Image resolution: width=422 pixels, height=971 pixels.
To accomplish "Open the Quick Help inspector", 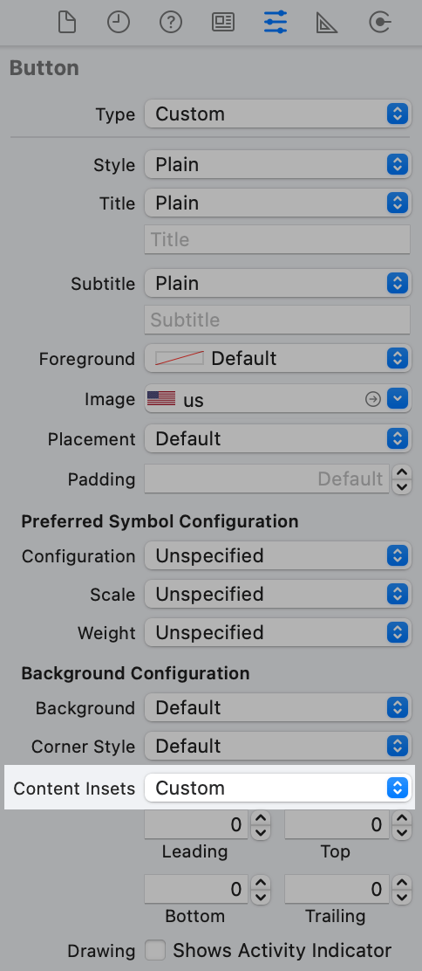I will tap(171, 23).
